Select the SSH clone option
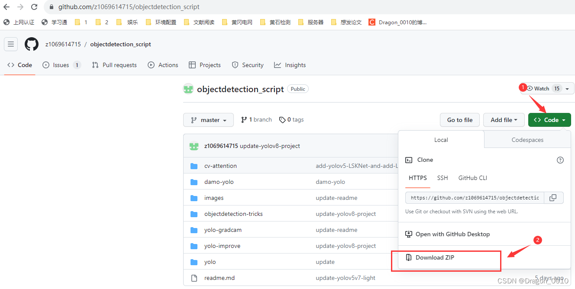 (443, 178)
